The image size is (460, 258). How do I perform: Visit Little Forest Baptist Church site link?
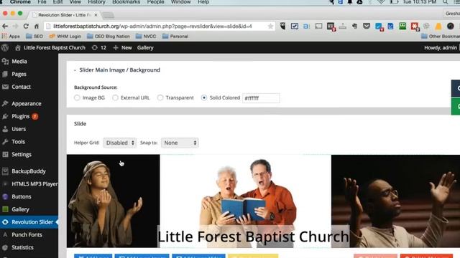pos(50,48)
